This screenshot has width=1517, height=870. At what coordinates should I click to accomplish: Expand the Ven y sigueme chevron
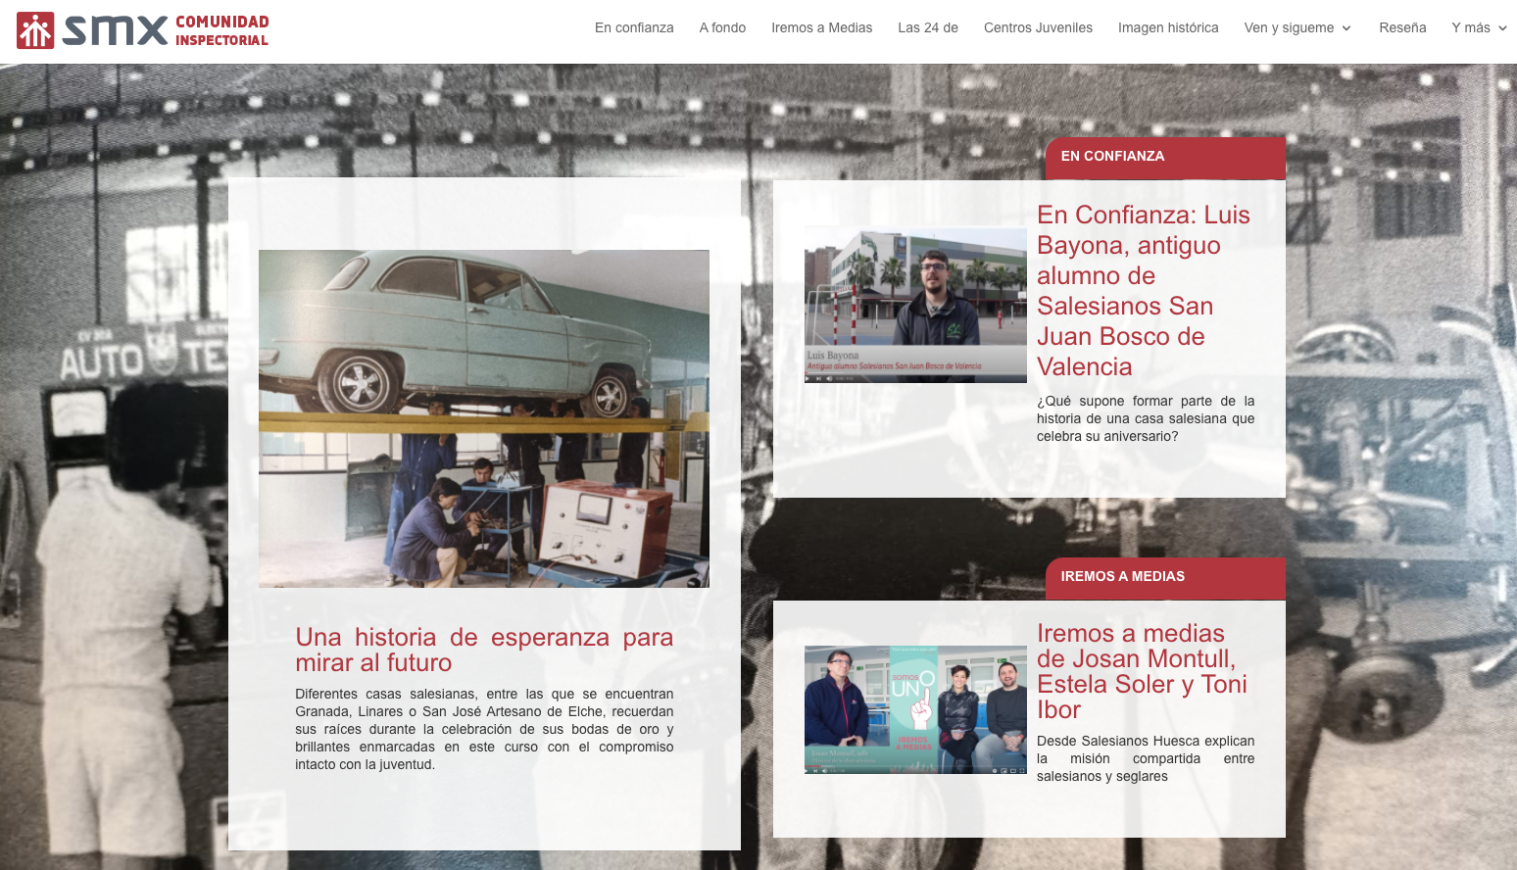(x=1346, y=28)
